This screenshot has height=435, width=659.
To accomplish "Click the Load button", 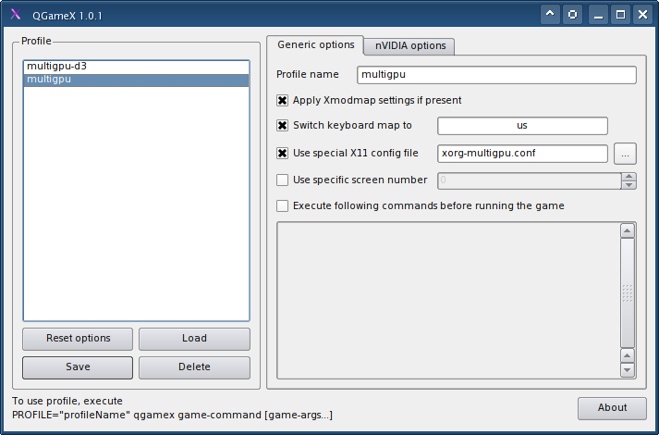I will click(x=194, y=339).
